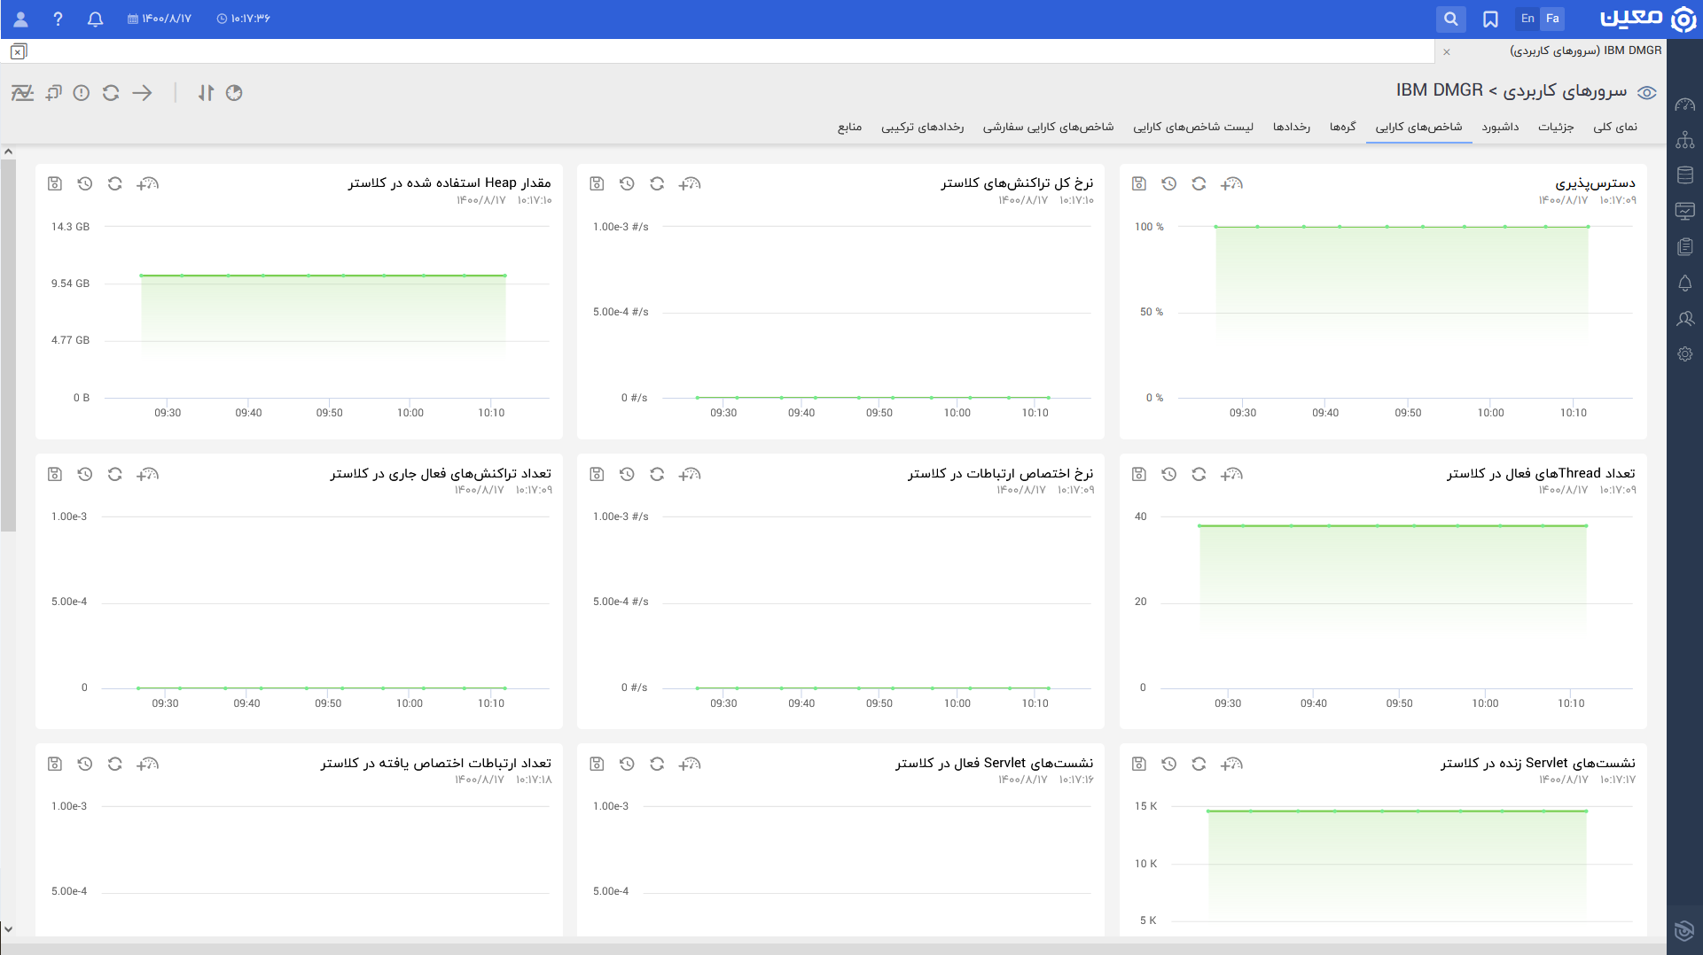Open رخدادهای ترکیبی tab

pyautogui.click(x=922, y=128)
